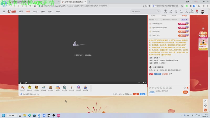Viewport: 210px width, 118px height.
Task: Open the Douyu hamburger side menu
Action: (x=4, y=12)
